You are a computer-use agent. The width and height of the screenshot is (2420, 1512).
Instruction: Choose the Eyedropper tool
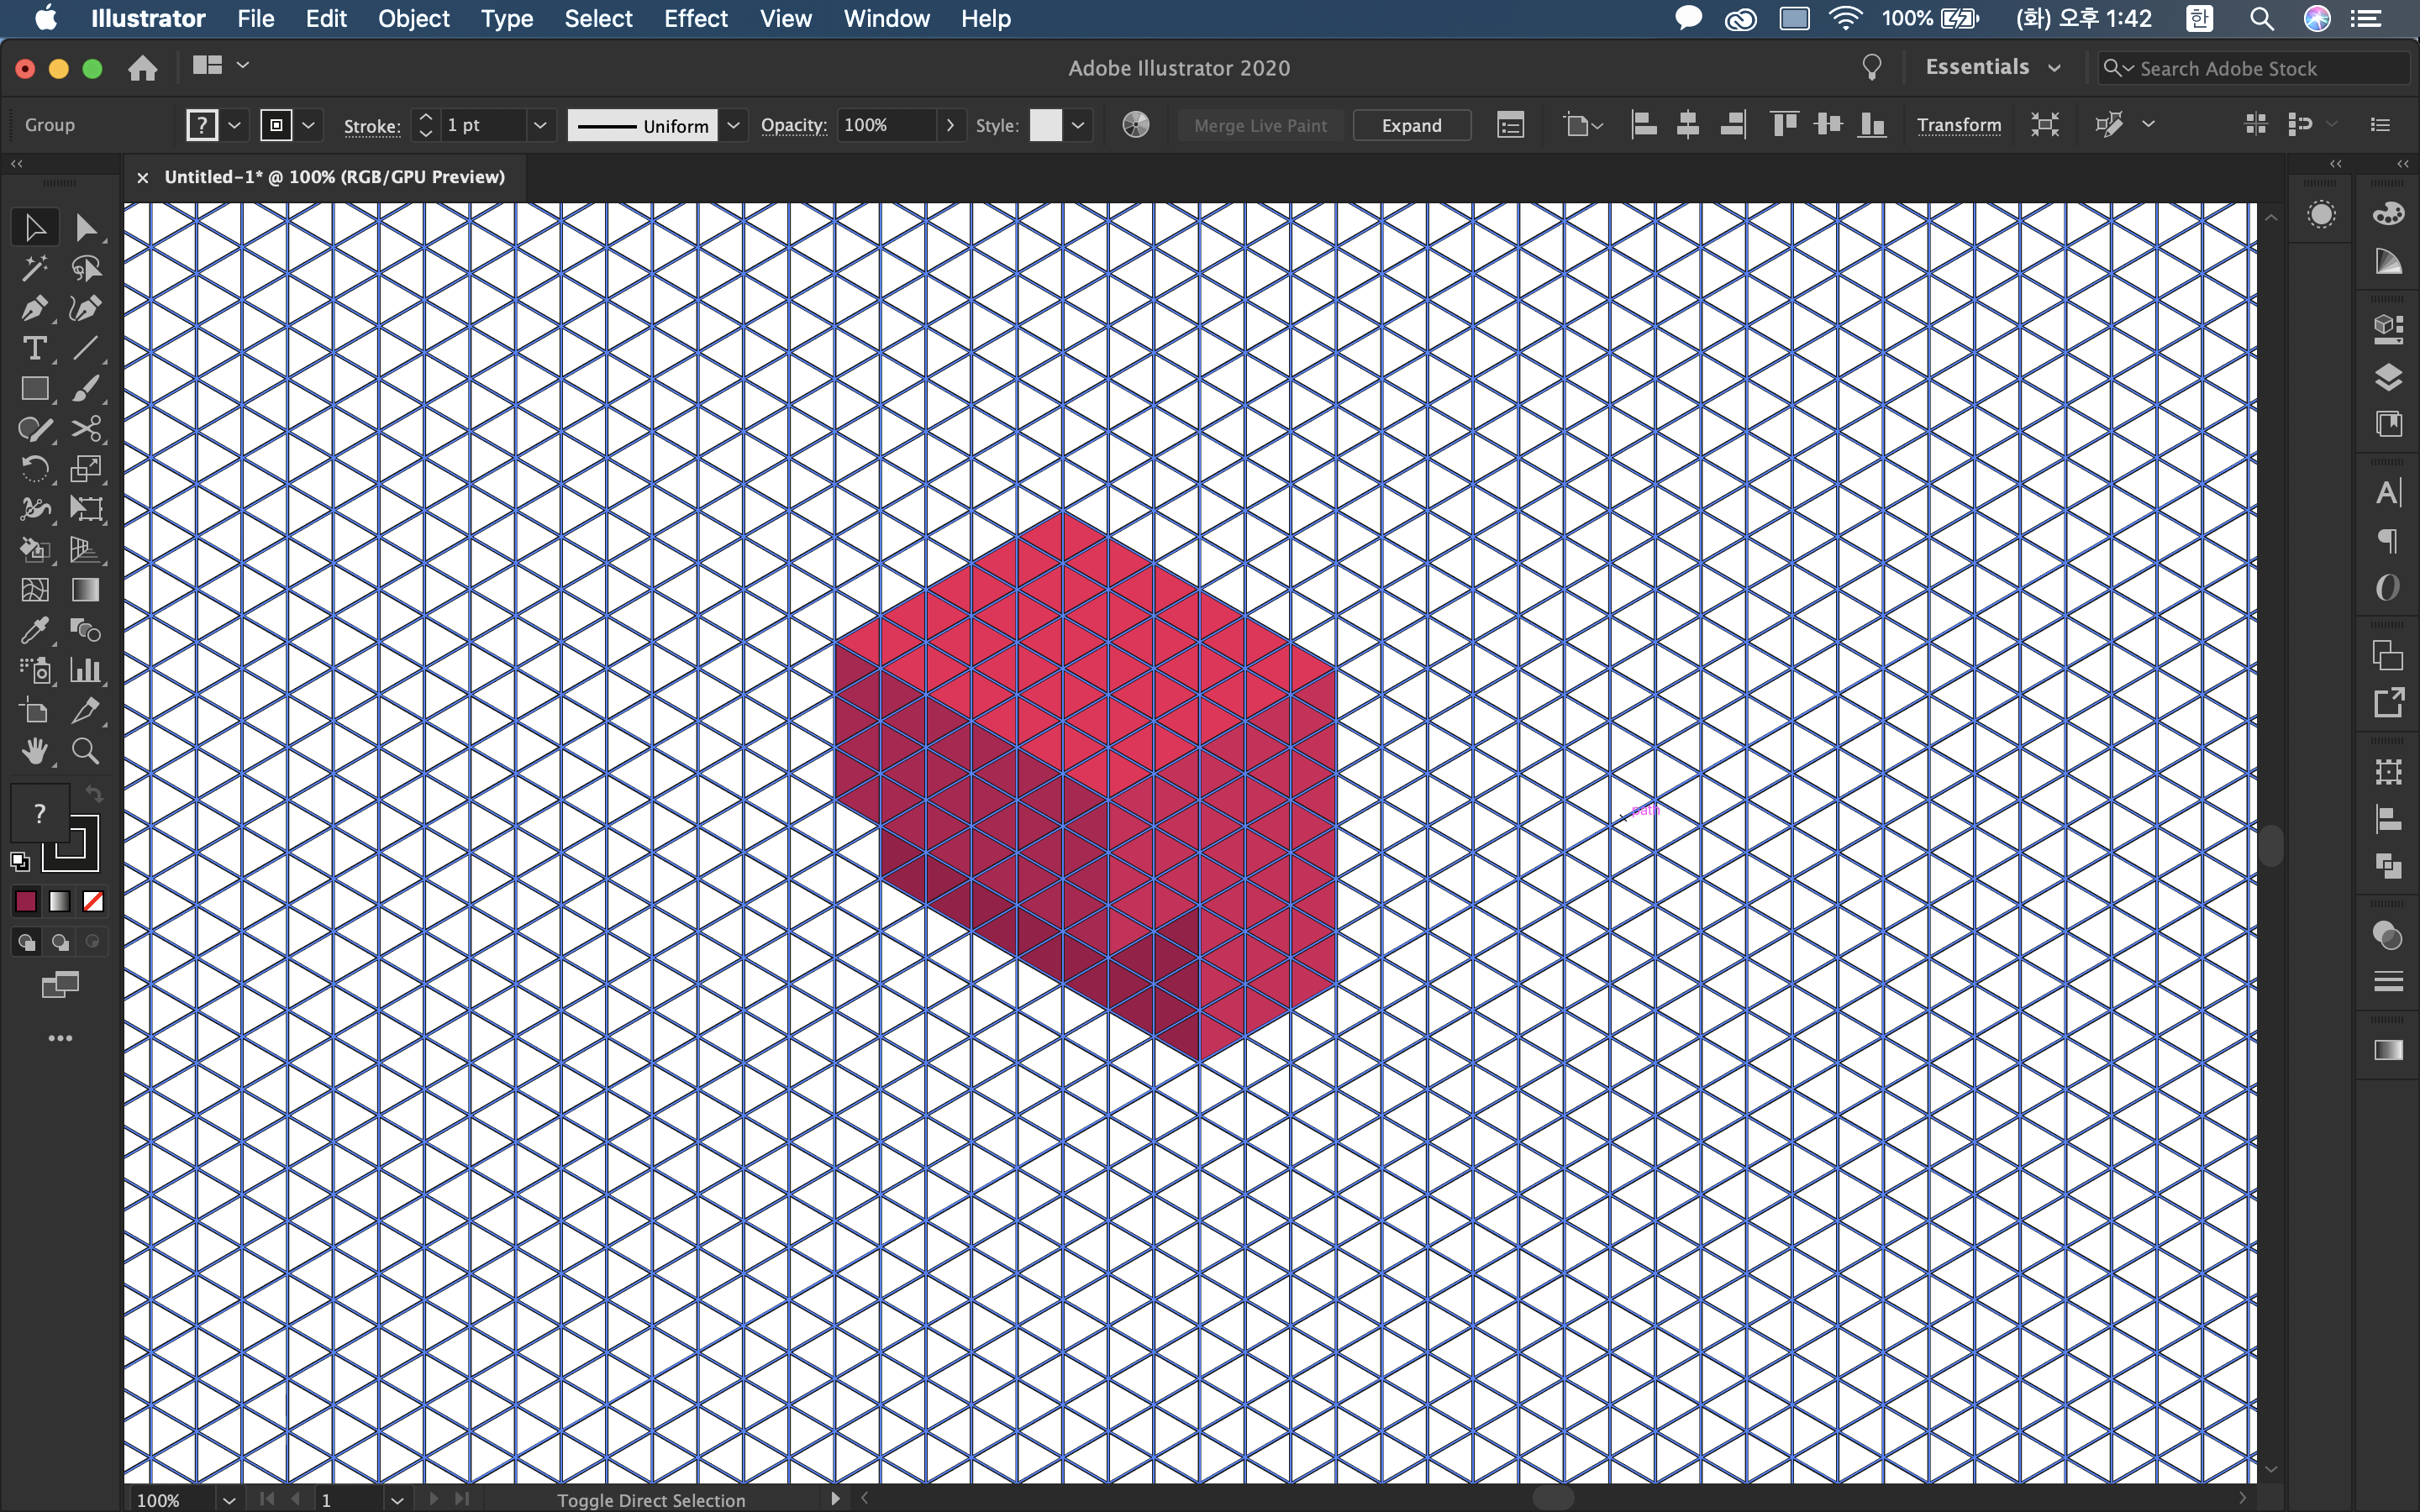click(x=34, y=631)
